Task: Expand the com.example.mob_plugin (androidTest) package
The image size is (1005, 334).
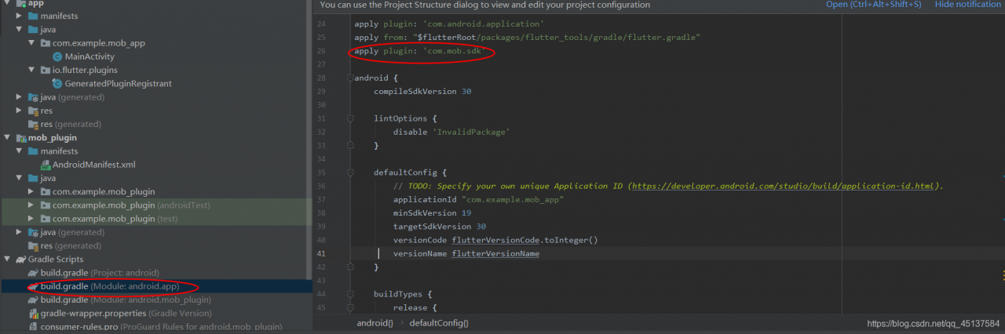Action: (x=31, y=205)
